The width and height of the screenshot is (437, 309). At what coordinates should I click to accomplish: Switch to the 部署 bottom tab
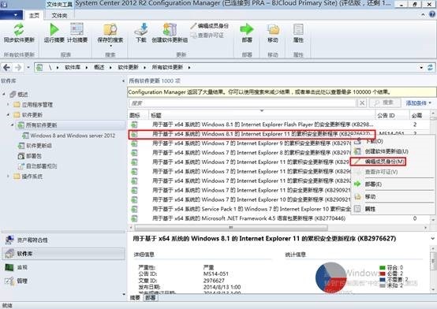click(151, 298)
